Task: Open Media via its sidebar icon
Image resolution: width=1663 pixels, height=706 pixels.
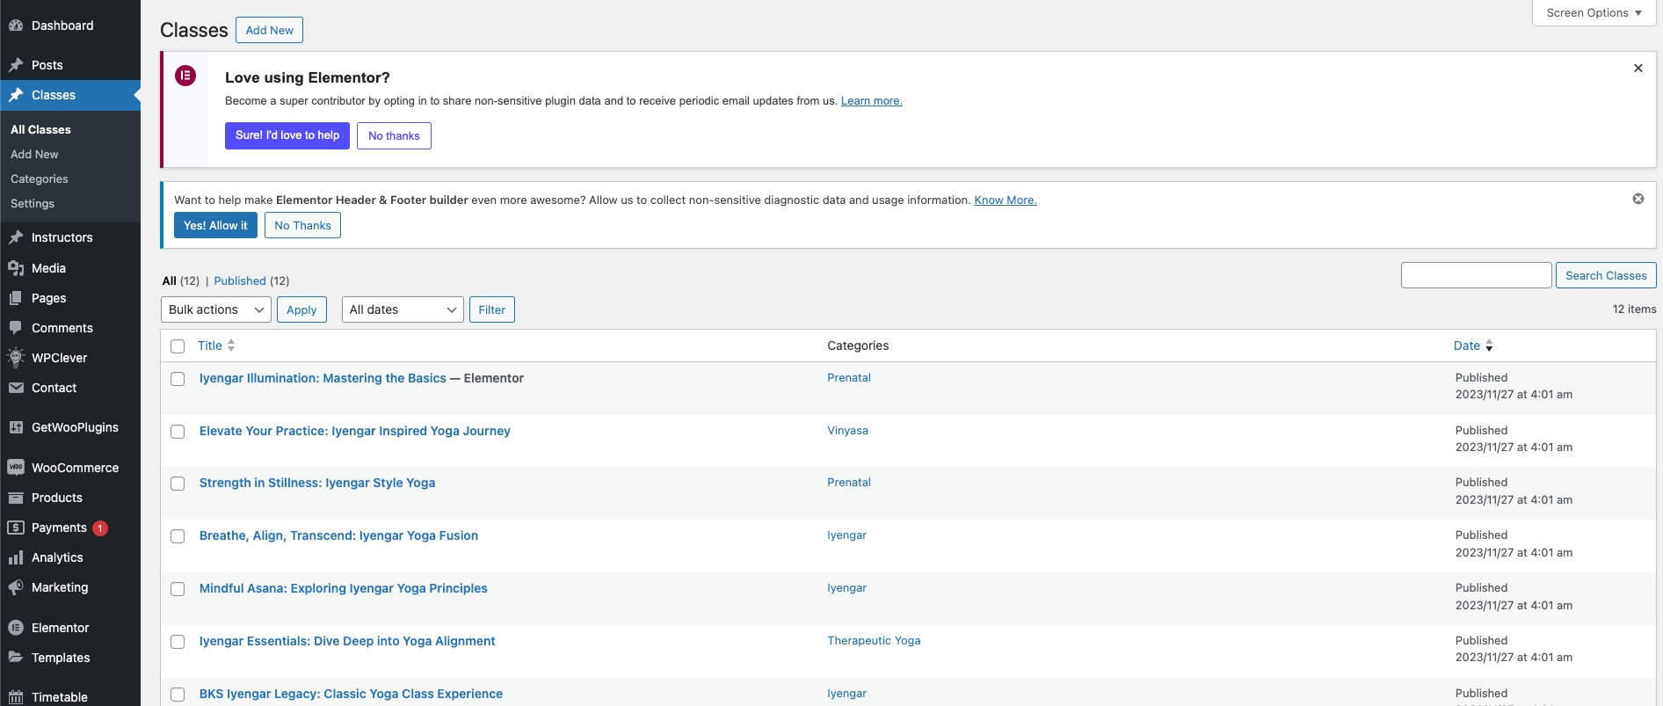Action: tap(16, 268)
